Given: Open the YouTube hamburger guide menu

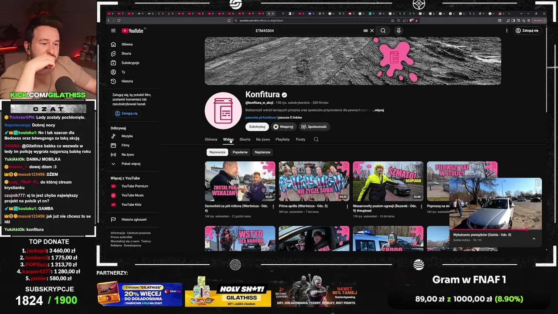Looking at the screenshot, I should pyautogui.click(x=113, y=31).
